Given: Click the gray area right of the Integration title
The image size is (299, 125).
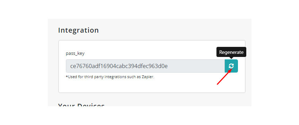Looking at the screenshot, I should (x=172, y=30).
